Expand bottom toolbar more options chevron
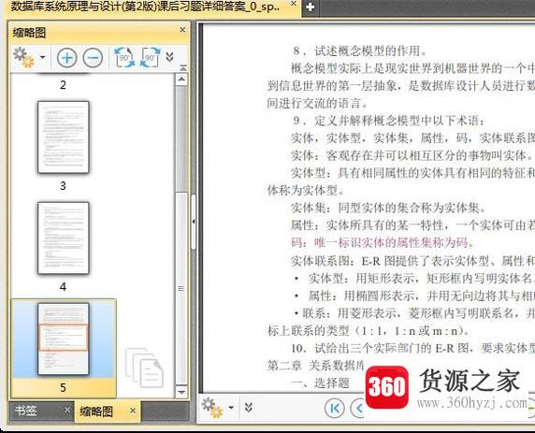 249,408
